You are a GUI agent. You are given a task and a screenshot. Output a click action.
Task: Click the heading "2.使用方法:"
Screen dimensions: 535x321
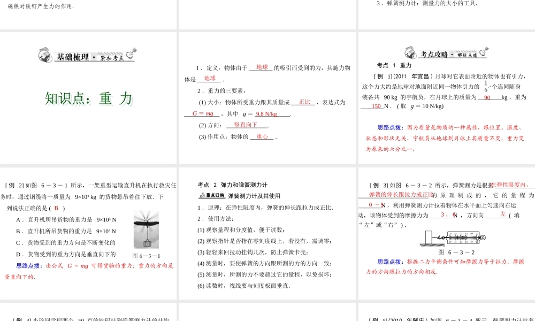tap(216, 218)
